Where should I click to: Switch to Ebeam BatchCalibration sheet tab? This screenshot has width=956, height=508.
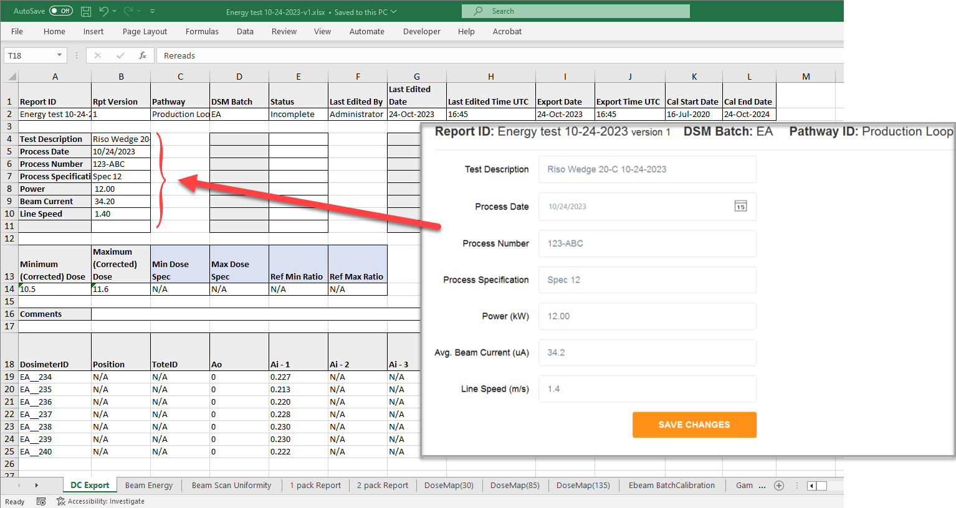coord(672,486)
